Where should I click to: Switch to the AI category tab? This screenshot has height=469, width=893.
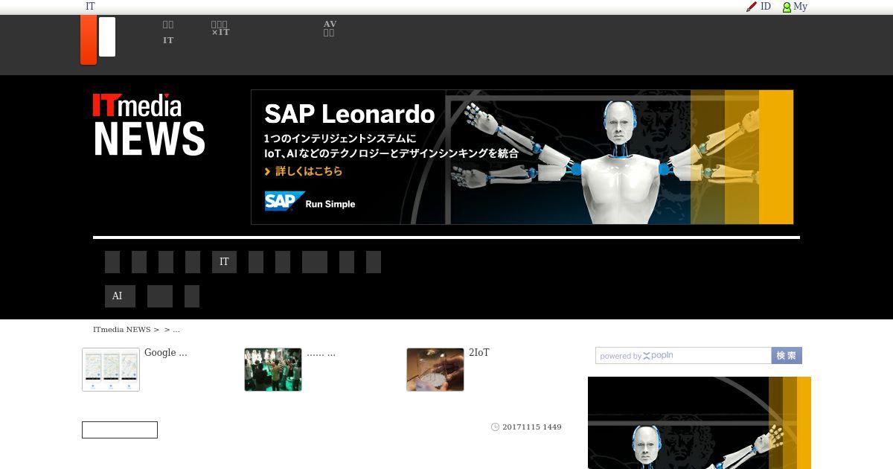click(x=120, y=296)
